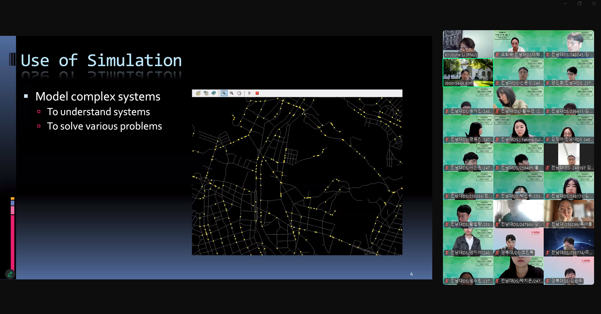Select 전남대DS/248171 participant video tile
This screenshot has height=314, width=601.
click(x=569, y=186)
